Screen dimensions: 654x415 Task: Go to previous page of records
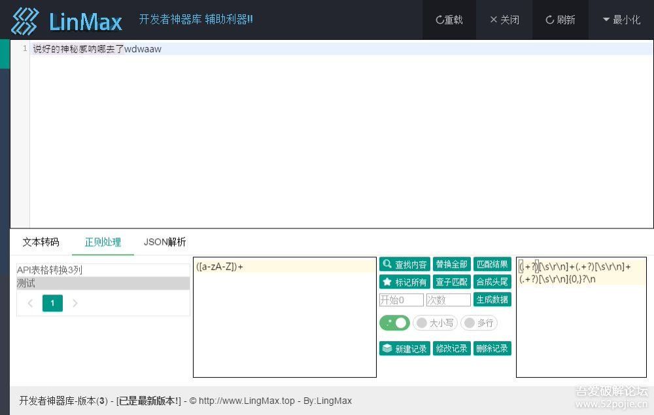coord(30,303)
